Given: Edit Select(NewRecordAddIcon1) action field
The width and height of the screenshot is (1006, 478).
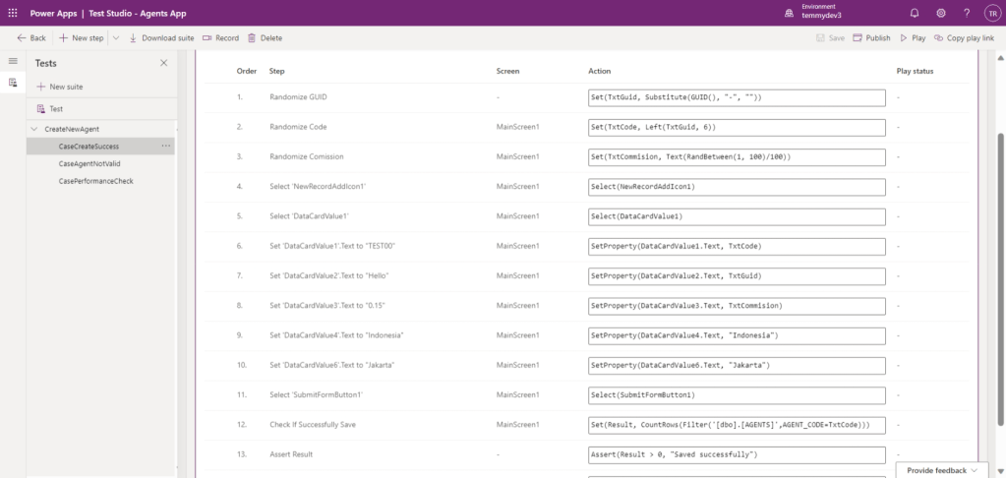Looking at the screenshot, I should tap(737, 187).
